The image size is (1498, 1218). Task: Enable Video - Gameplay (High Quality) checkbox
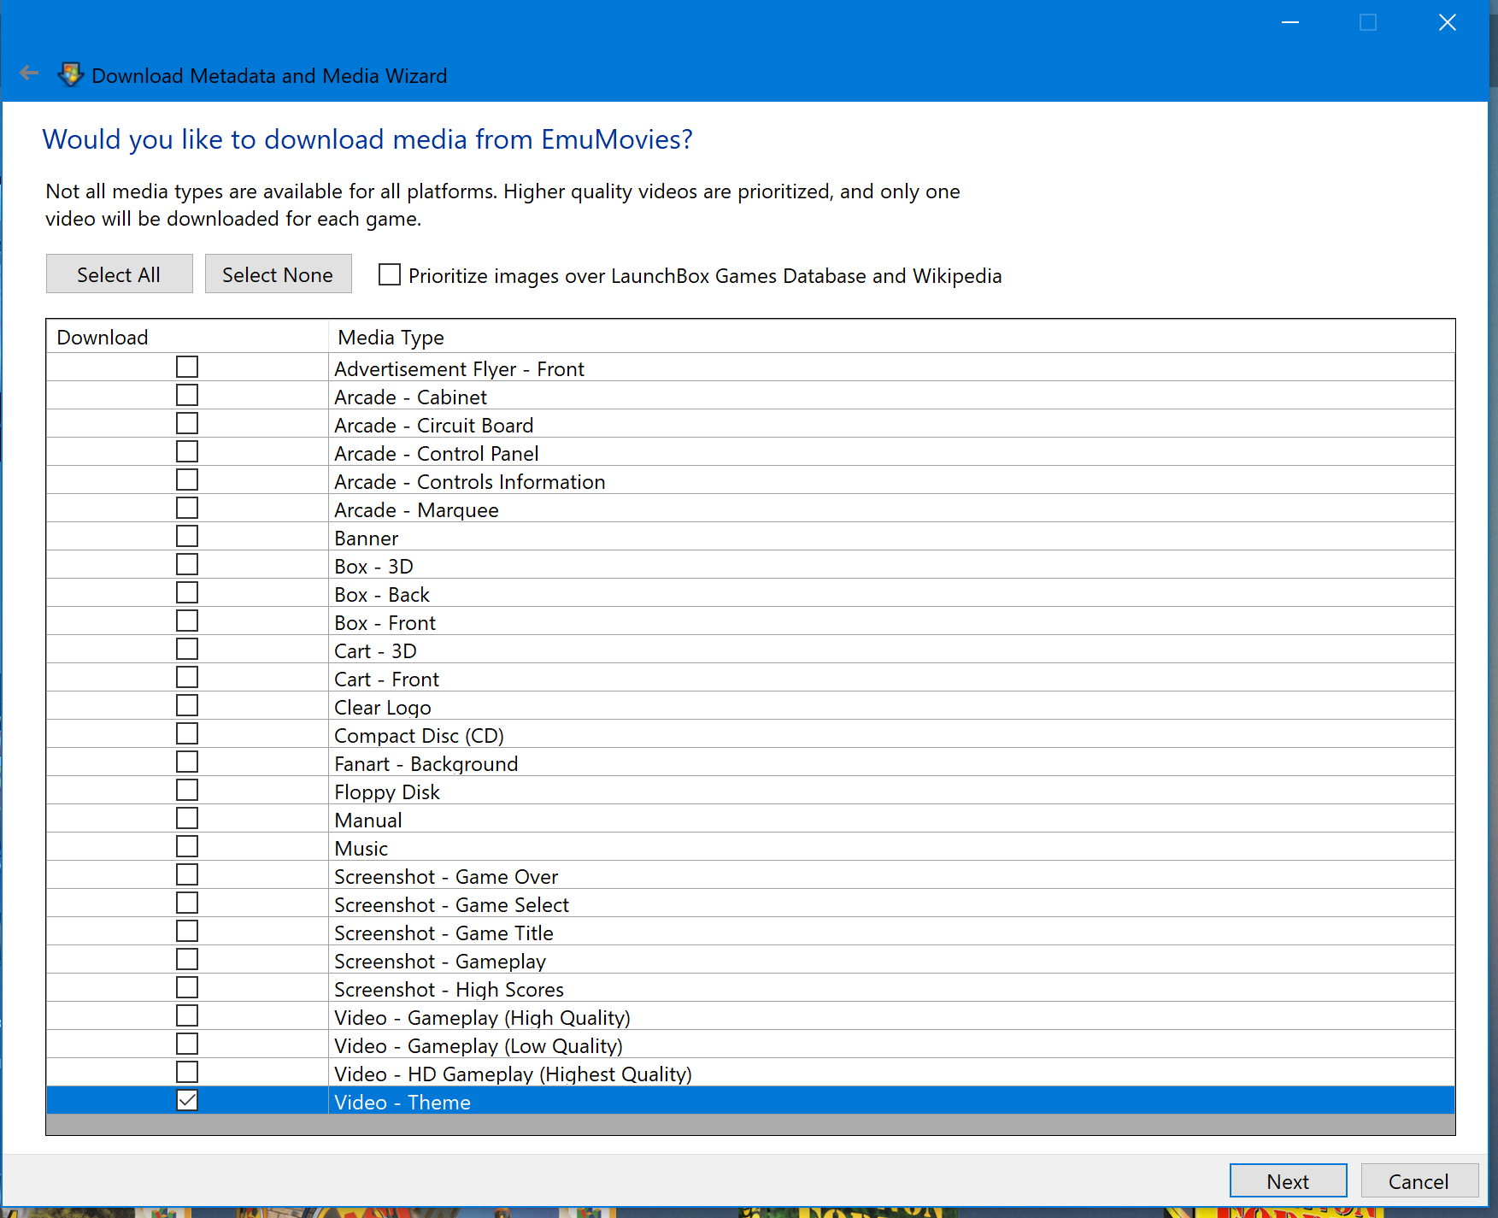(x=187, y=1015)
